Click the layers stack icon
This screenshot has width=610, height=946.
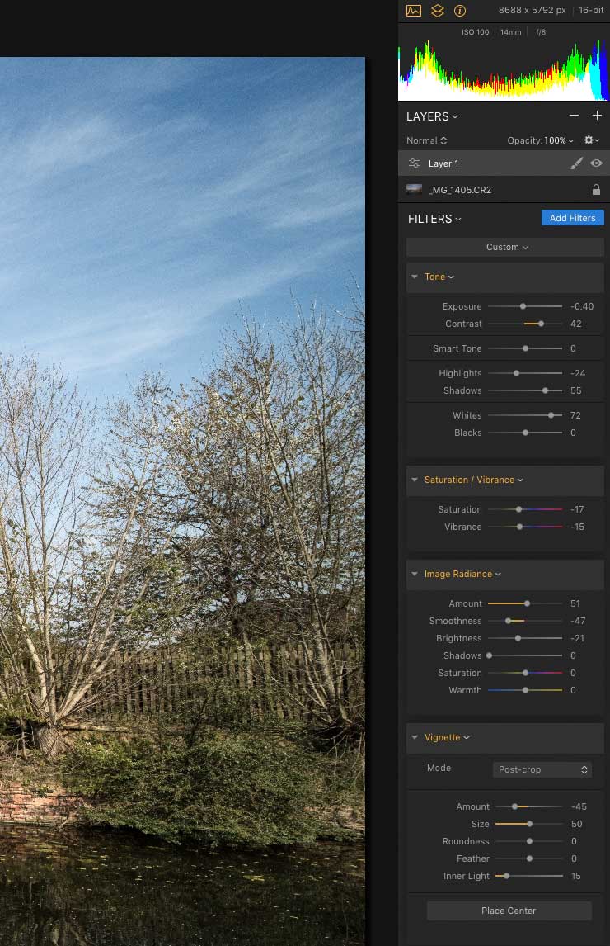click(x=438, y=10)
